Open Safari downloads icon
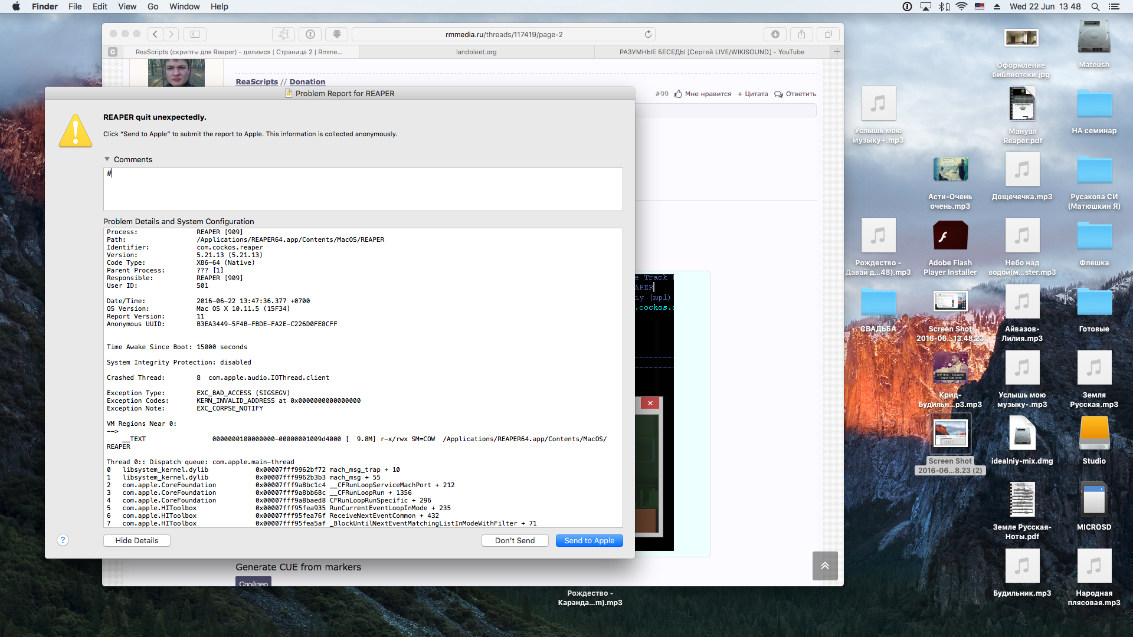 point(775,34)
